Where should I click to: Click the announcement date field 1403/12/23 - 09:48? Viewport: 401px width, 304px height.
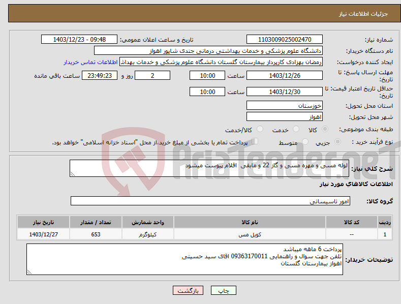[x=79, y=40]
